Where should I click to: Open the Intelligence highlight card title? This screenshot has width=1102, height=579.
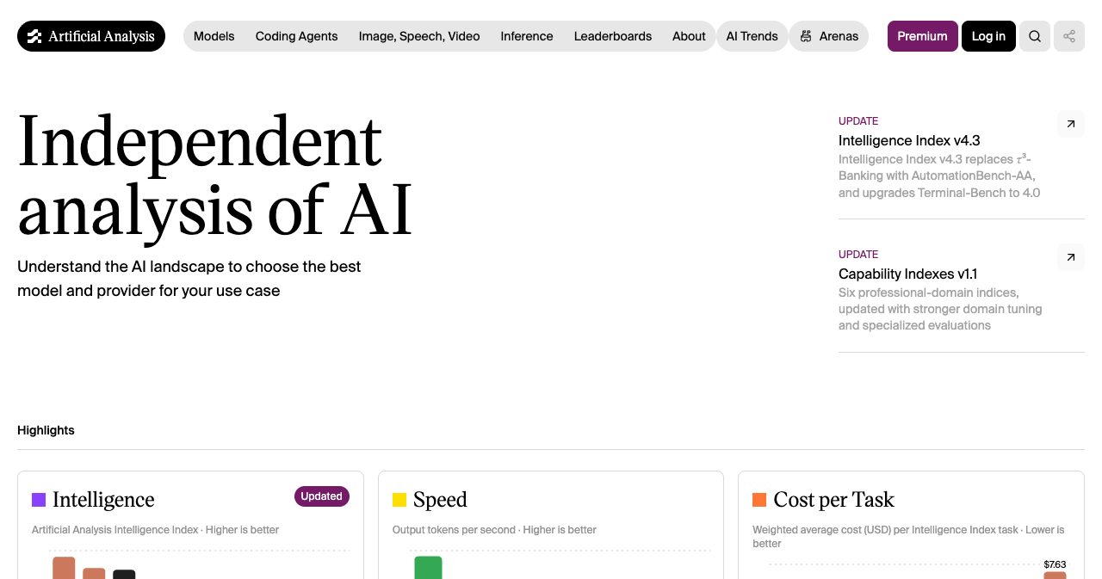coord(103,500)
